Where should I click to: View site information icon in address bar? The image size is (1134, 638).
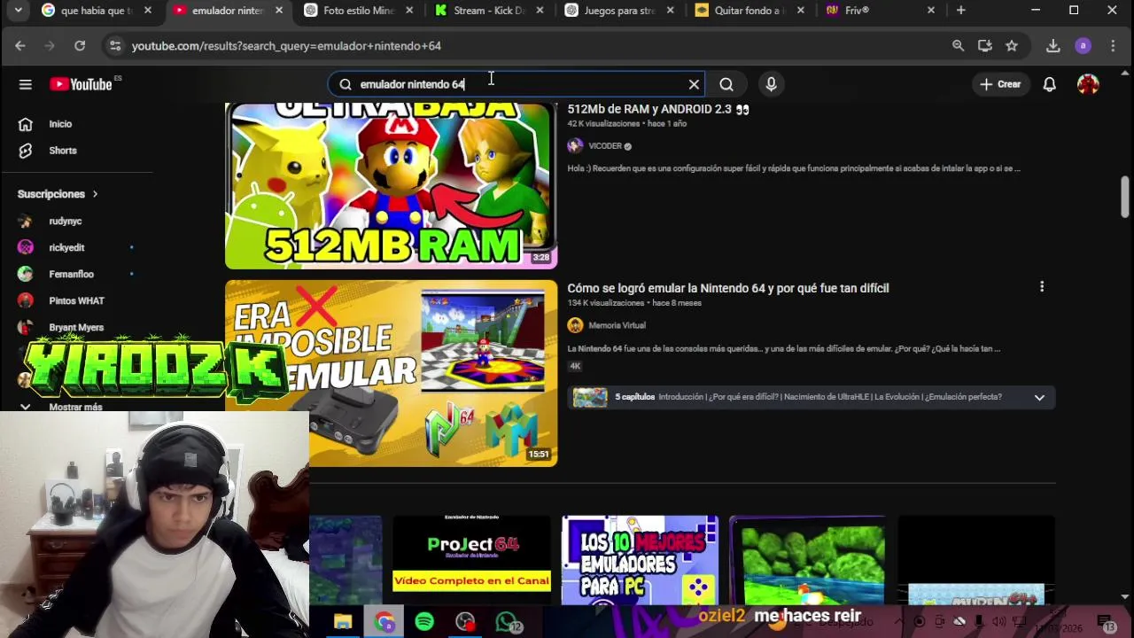click(114, 45)
